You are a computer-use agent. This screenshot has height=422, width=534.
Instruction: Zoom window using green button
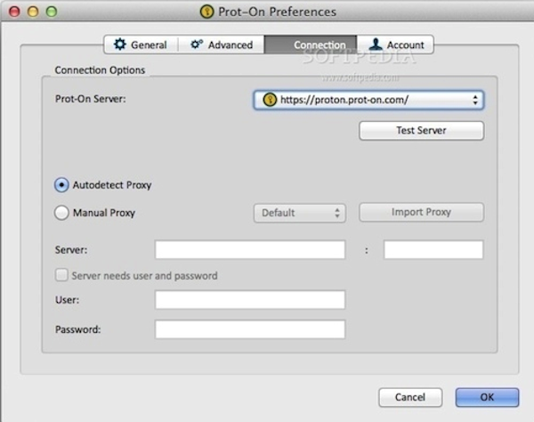(52, 12)
